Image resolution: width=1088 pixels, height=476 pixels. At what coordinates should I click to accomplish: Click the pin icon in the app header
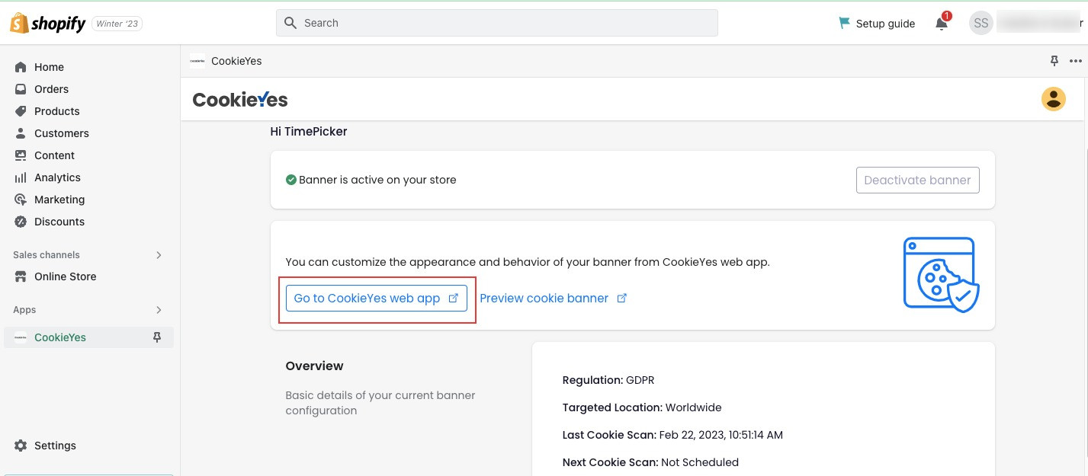click(x=1054, y=61)
